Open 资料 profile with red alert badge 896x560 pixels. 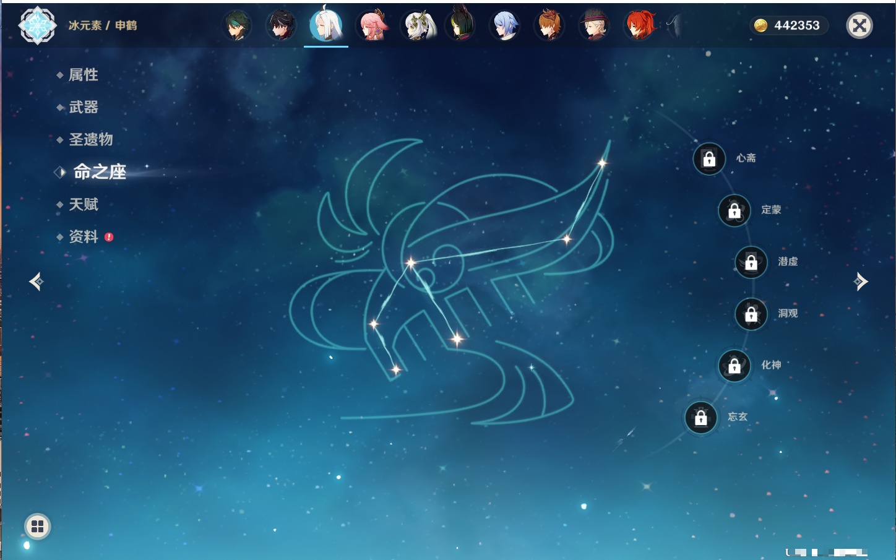(83, 236)
